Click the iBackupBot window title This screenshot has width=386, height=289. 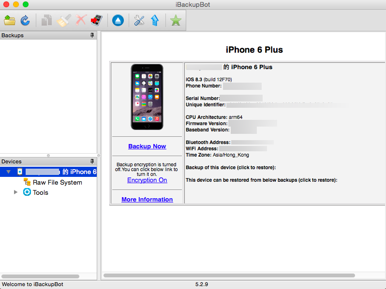pos(193,5)
